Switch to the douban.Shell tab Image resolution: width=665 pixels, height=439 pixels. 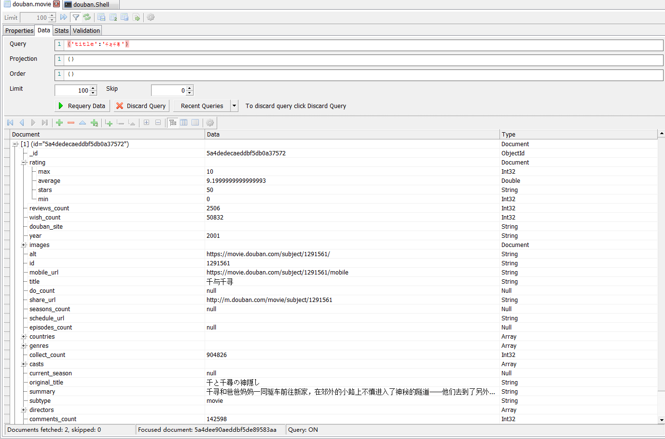click(x=91, y=4)
